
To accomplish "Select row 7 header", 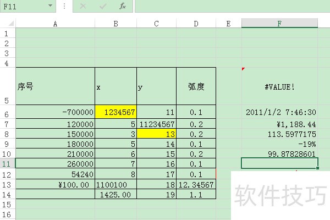I will point(7,124).
